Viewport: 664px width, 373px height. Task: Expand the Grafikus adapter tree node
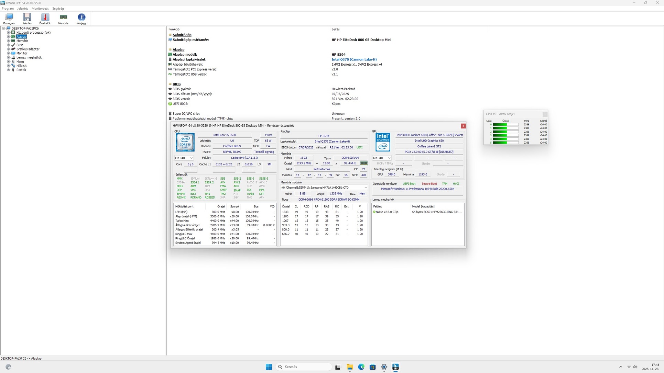[x=9, y=49]
